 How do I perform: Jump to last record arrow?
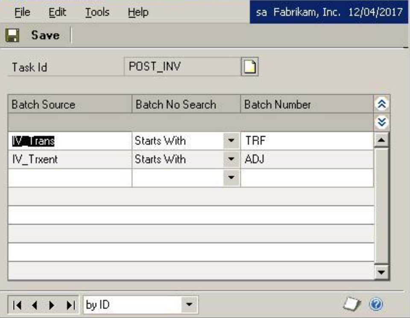[70, 305]
